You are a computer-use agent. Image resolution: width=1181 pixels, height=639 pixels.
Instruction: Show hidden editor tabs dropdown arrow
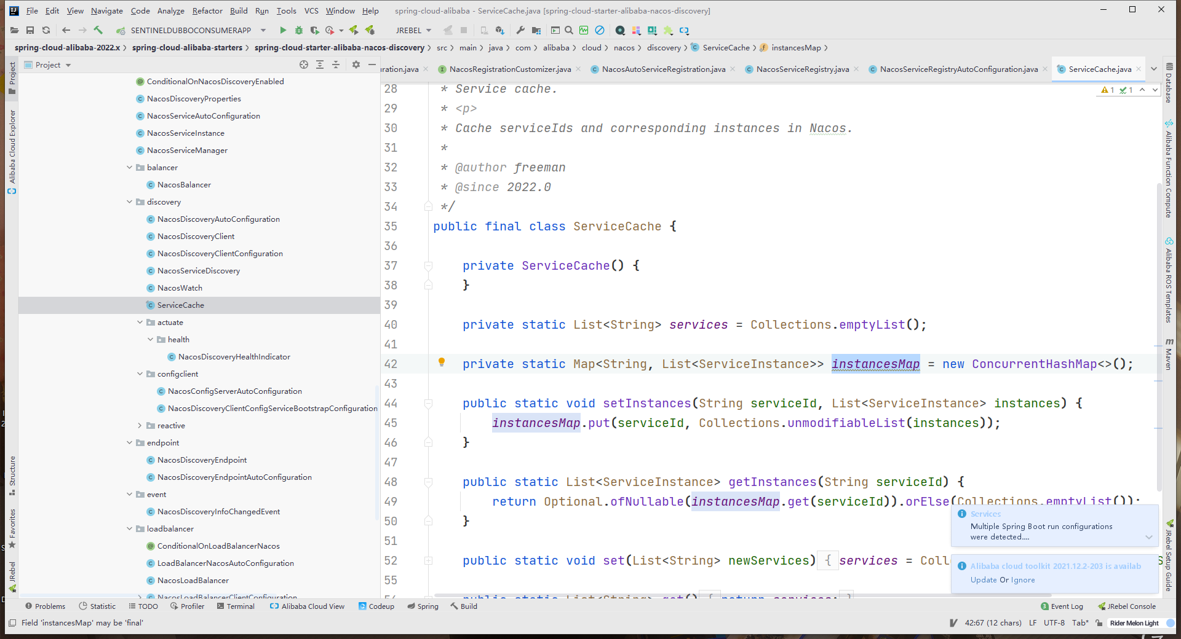tap(1154, 69)
